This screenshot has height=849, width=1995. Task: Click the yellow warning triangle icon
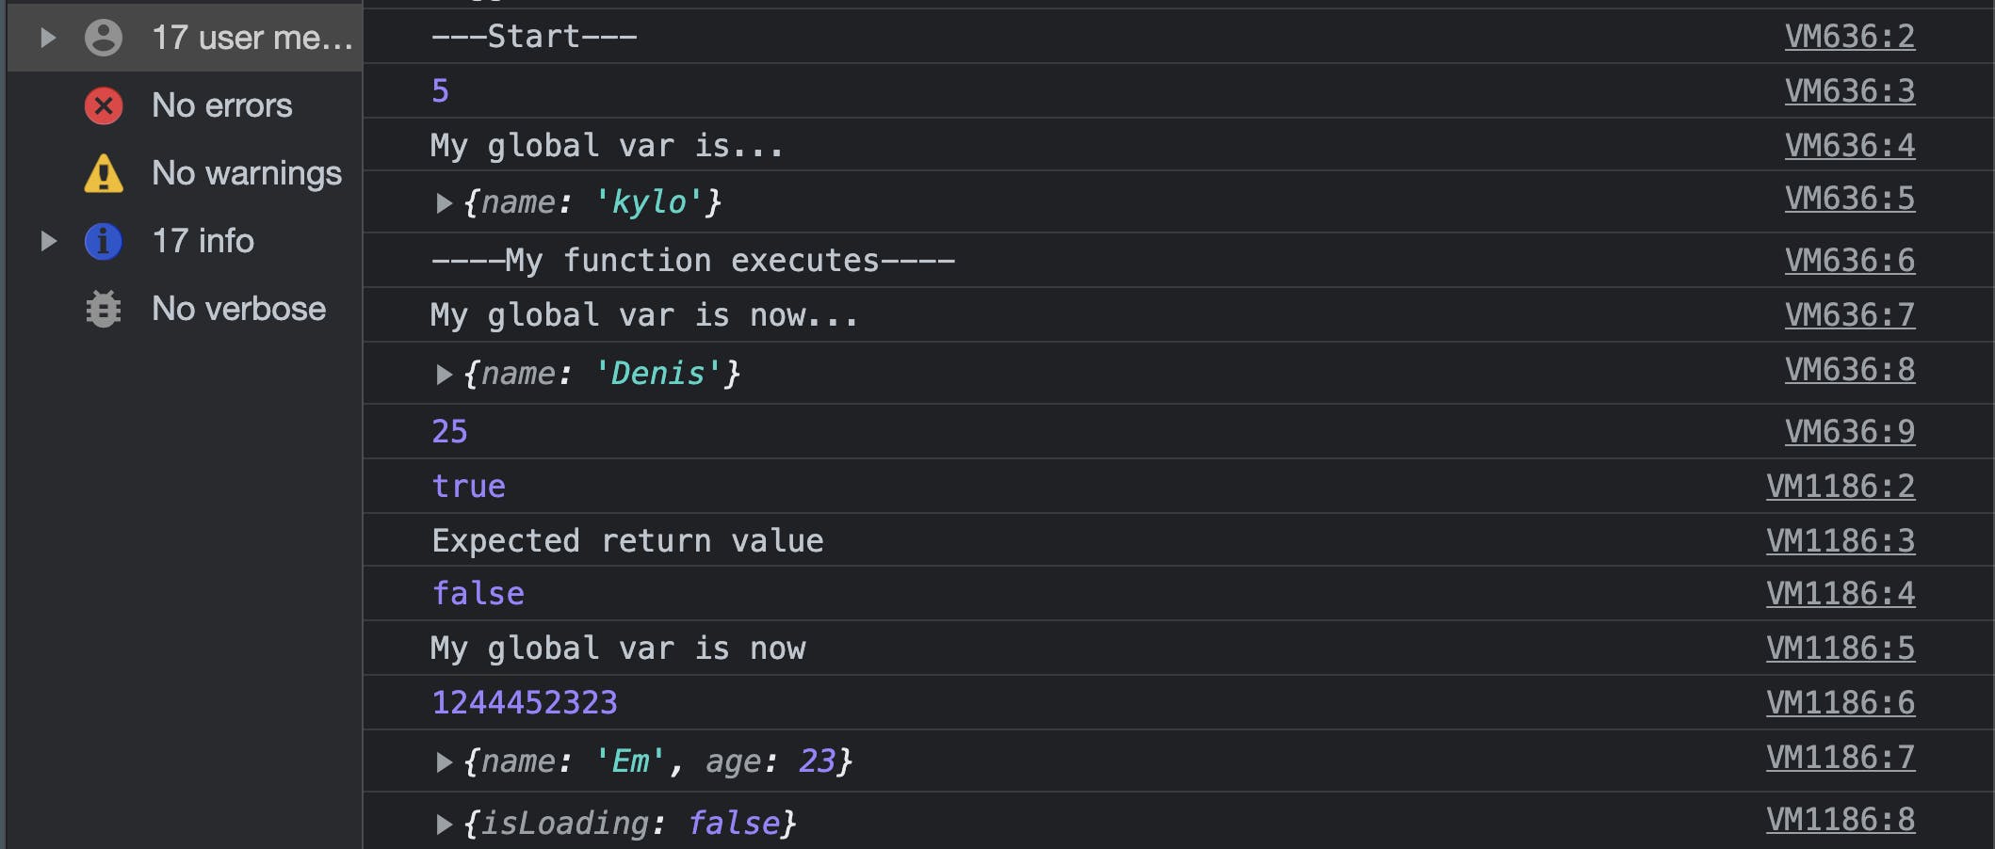point(104,173)
